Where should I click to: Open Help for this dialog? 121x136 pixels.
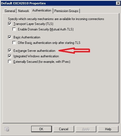[x=108, y=129]
